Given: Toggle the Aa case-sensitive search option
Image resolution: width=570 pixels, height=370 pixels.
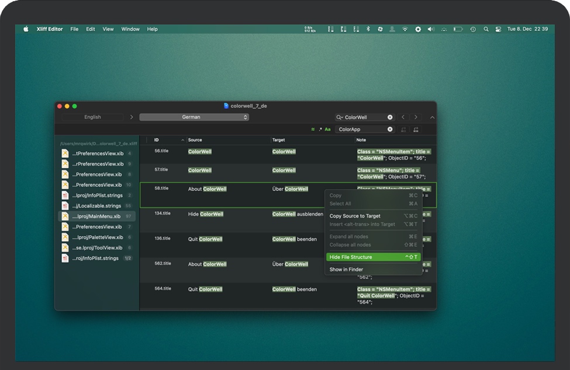Looking at the screenshot, I should pyautogui.click(x=327, y=130).
